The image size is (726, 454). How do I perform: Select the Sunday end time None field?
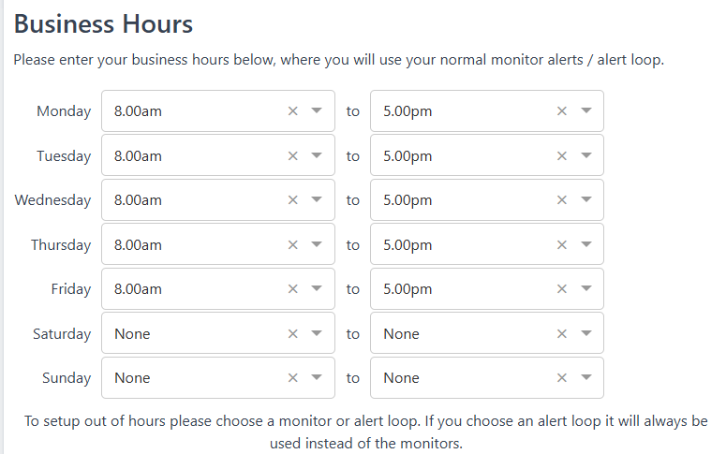pyautogui.click(x=487, y=377)
